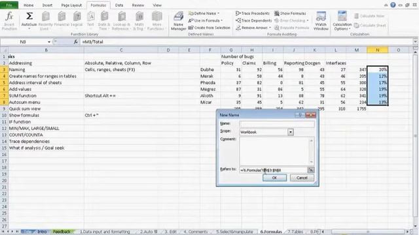Open the Insert Function dialog
Screen dimensions: 419x235
[x=9, y=21]
